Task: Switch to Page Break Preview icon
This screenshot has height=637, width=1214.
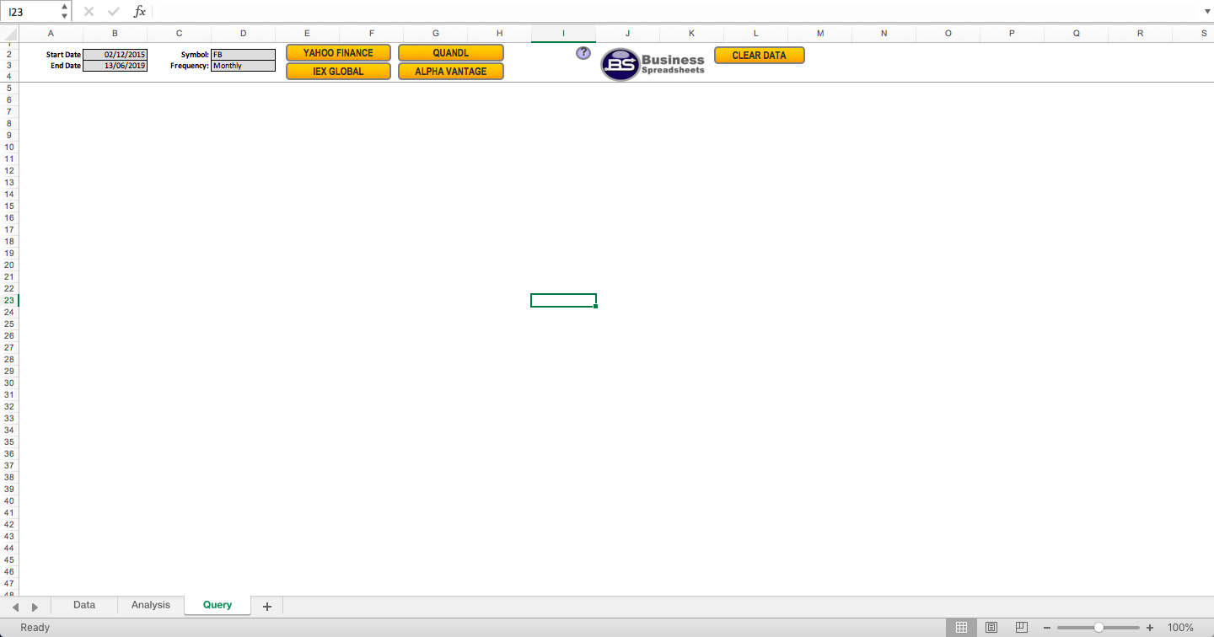Action: tap(1022, 628)
